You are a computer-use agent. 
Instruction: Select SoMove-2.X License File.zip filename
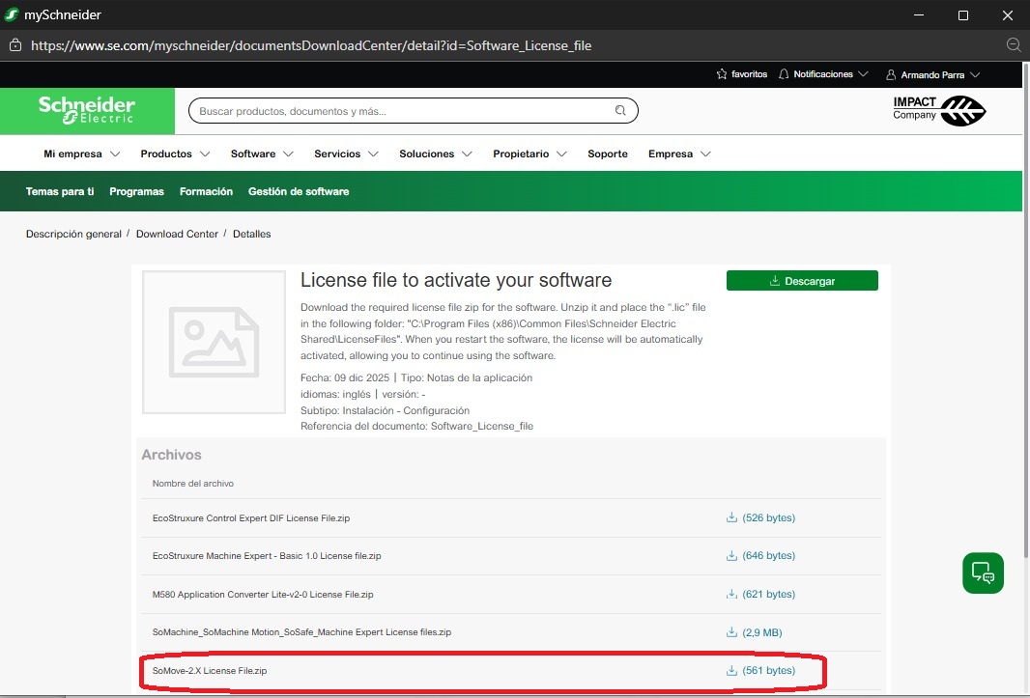click(x=210, y=670)
